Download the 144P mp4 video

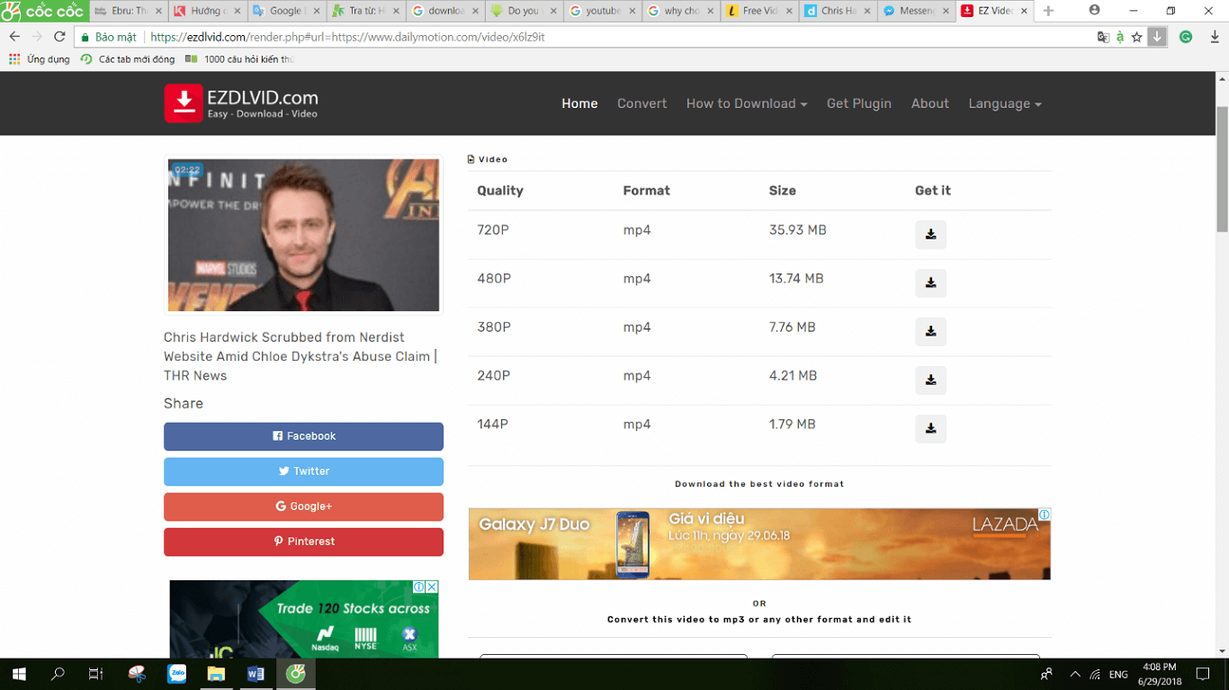point(930,429)
